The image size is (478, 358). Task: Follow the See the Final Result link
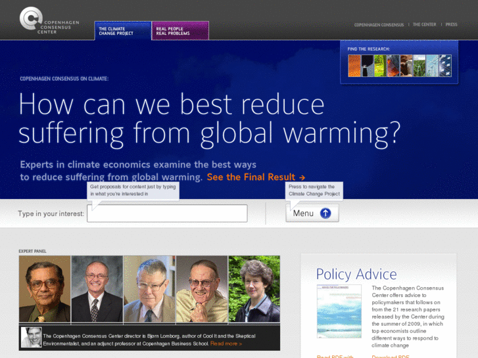tap(256, 177)
